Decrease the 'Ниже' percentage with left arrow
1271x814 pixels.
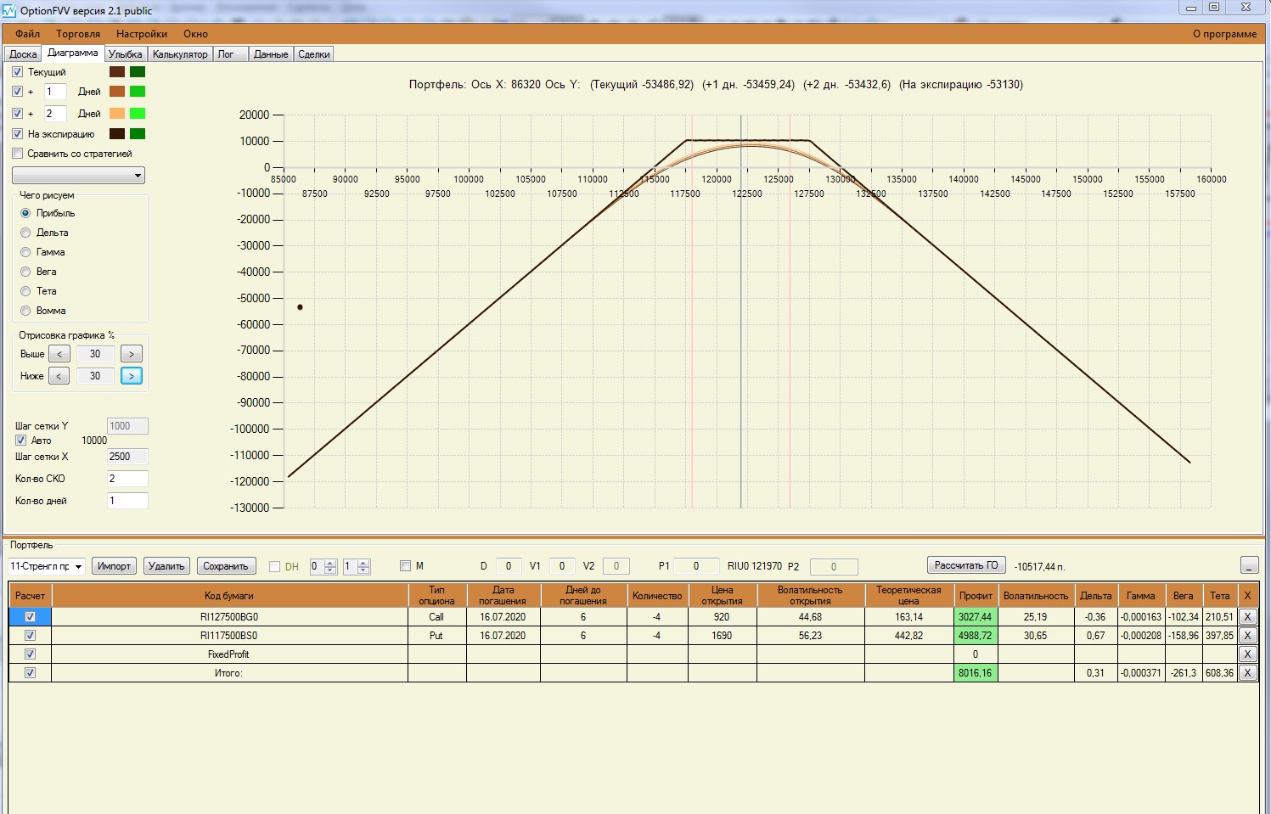pyautogui.click(x=59, y=376)
